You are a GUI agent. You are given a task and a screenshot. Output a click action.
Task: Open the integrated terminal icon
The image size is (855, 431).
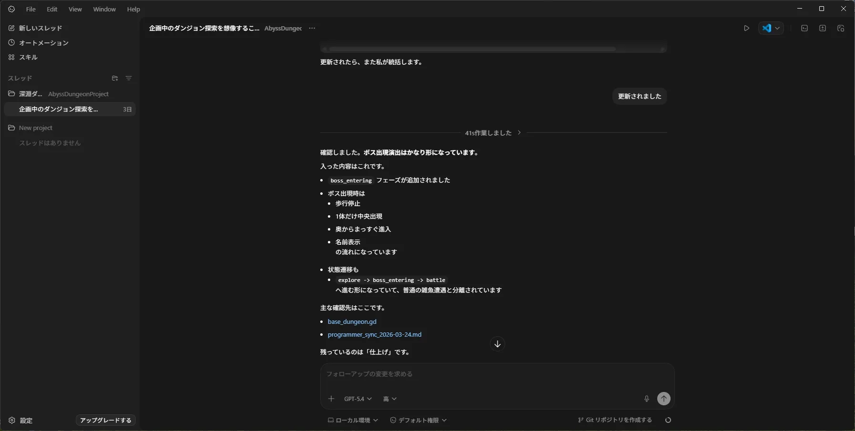805,28
